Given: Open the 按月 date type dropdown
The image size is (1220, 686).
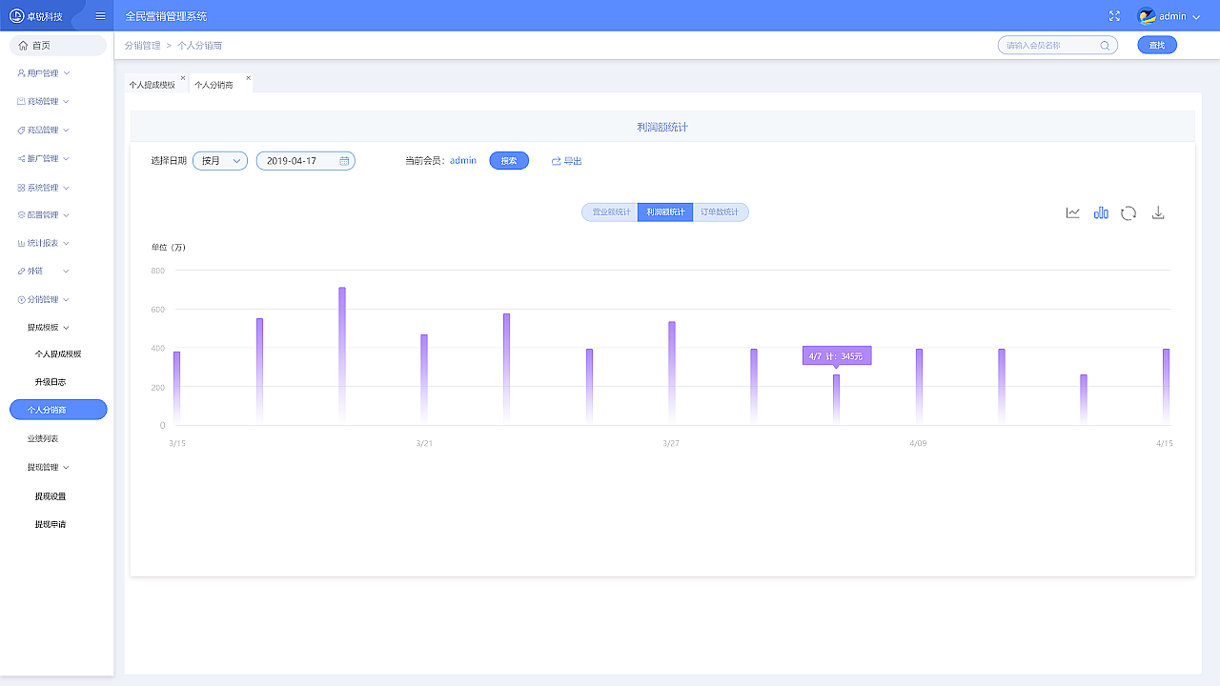Looking at the screenshot, I should point(220,161).
